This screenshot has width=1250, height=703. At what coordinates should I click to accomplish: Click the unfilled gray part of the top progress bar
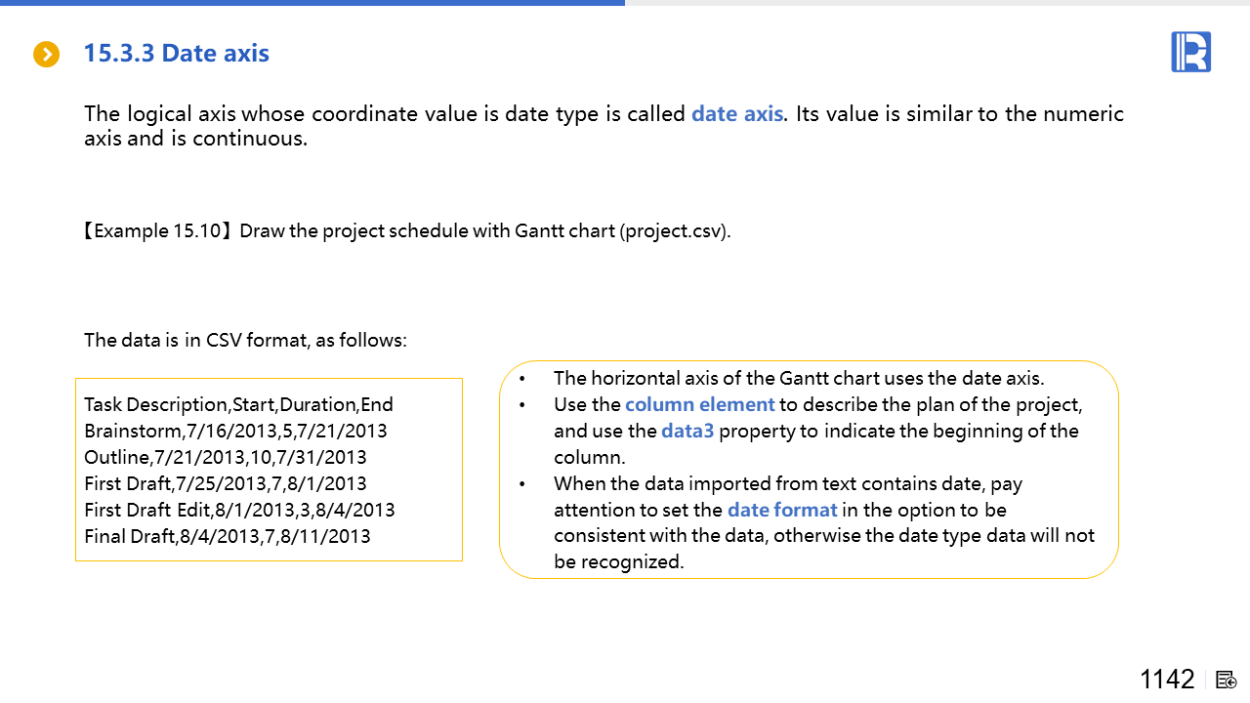tap(937, 3)
